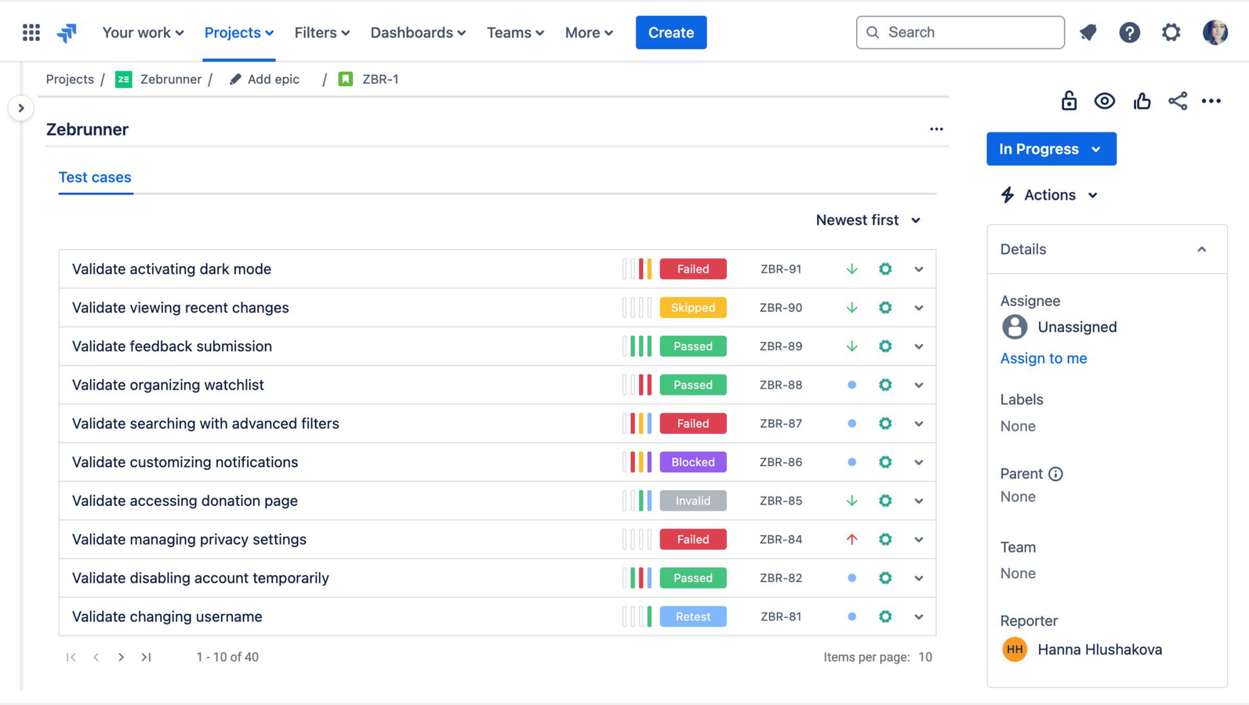Click the Add epic pencil icon
This screenshot has height=705, width=1249.
[x=235, y=79]
